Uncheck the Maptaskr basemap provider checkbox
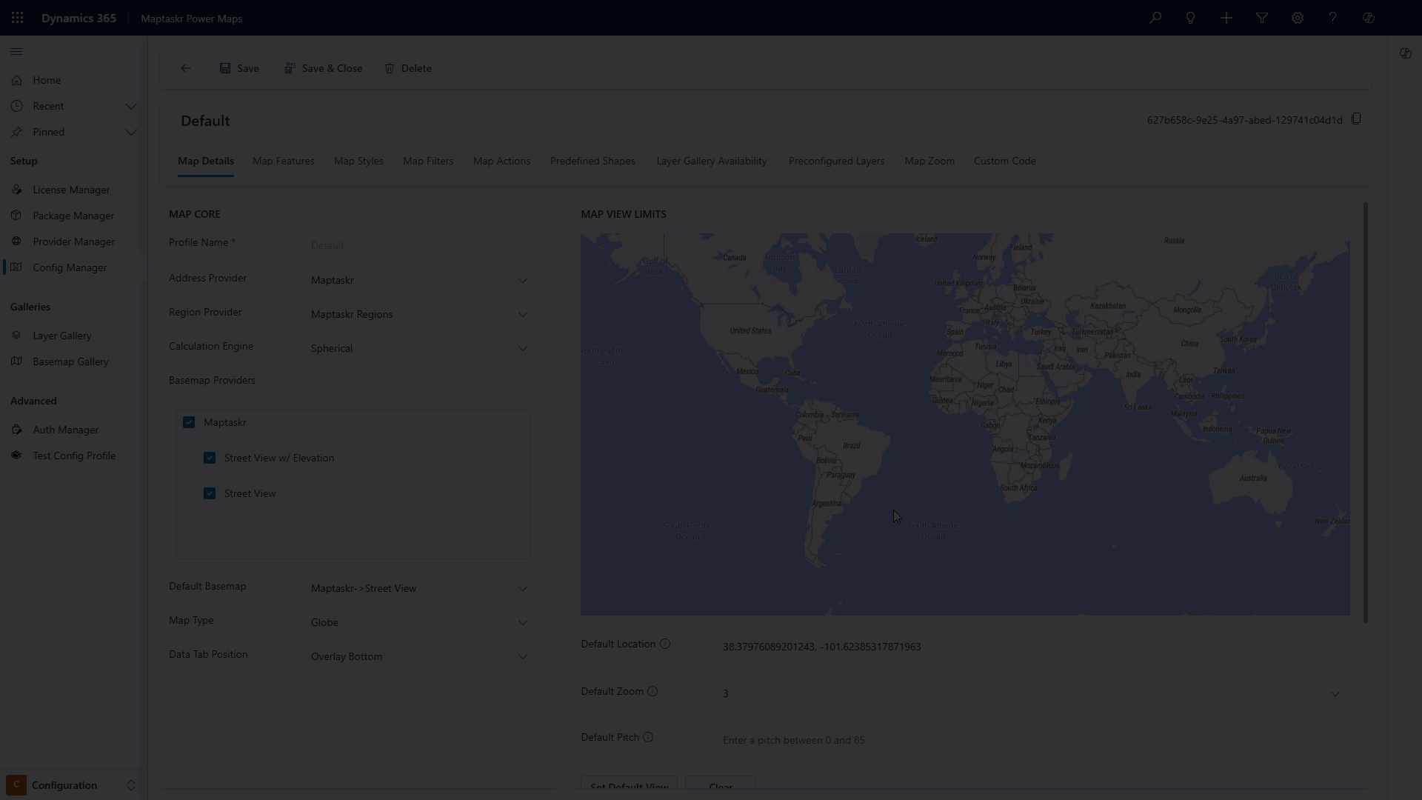1422x800 pixels. 189,422
